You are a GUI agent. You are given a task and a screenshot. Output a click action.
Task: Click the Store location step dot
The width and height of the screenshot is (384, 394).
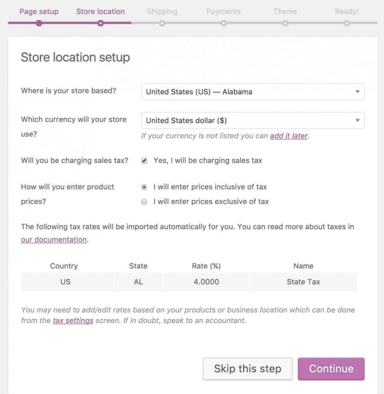point(101,23)
